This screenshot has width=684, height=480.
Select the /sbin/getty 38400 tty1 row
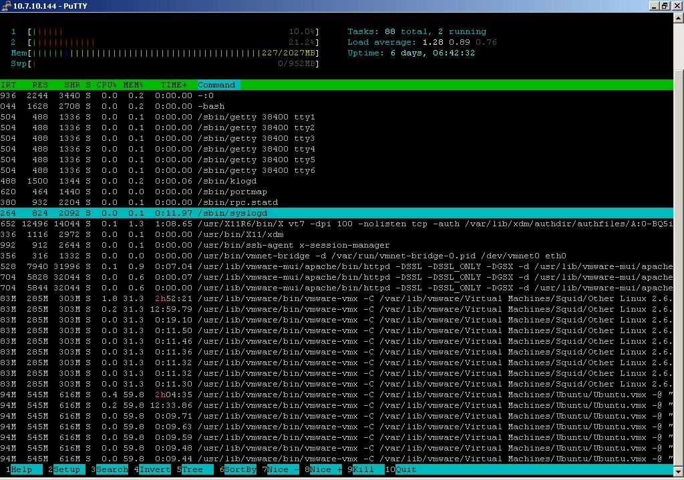[x=337, y=117]
